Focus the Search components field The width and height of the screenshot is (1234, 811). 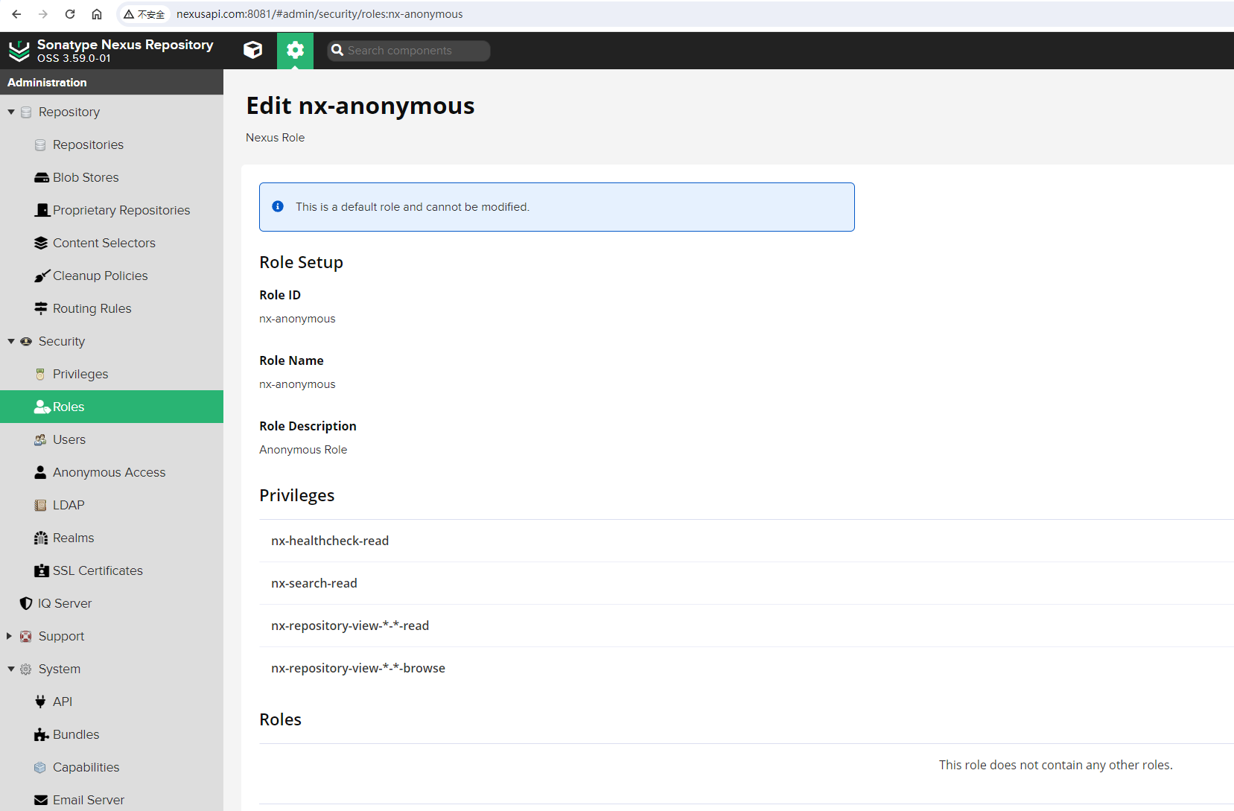coord(409,51)
